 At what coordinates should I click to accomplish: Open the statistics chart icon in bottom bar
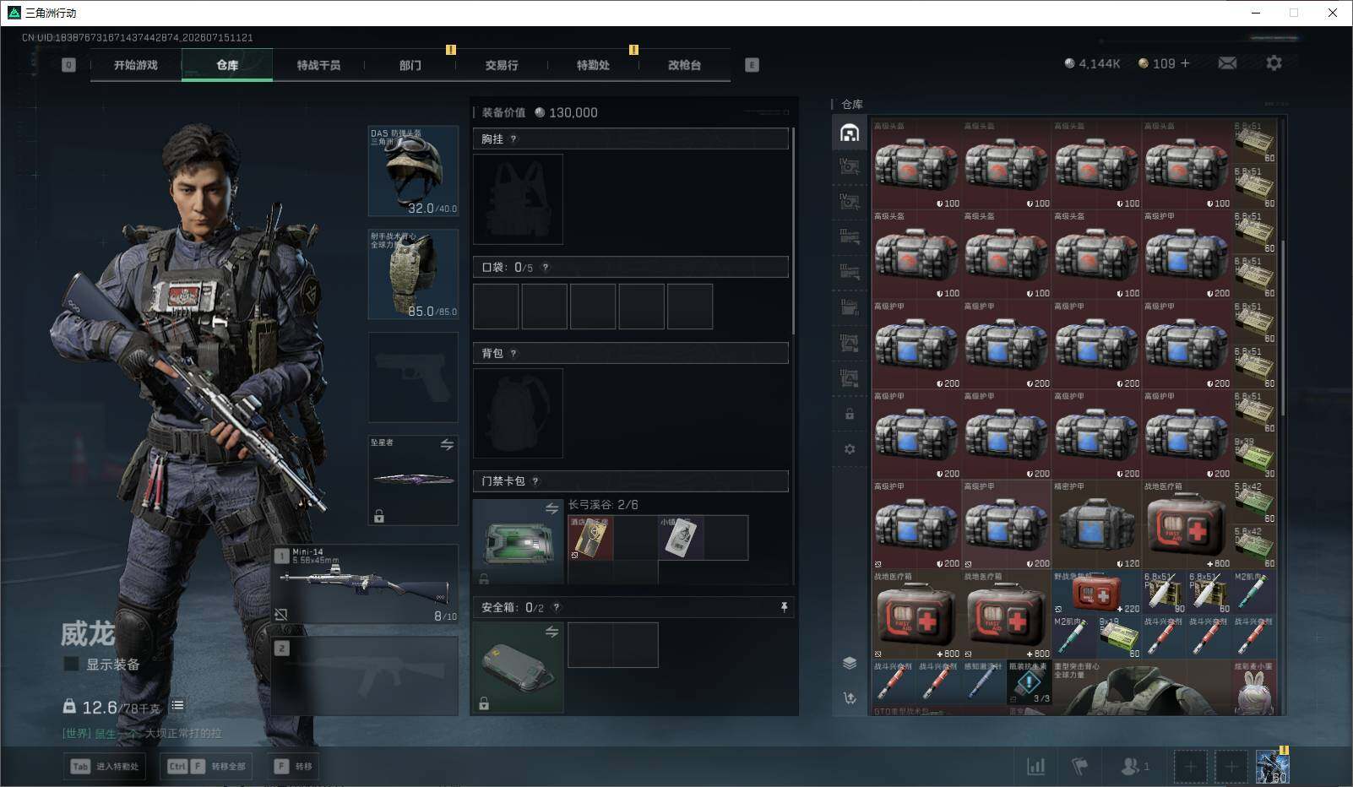click(1035, 766)
